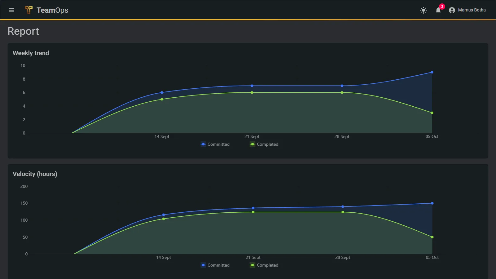Viewport: 496px width, 279px height.
Task: Click the Report page heading
Action: click(23, 31)
